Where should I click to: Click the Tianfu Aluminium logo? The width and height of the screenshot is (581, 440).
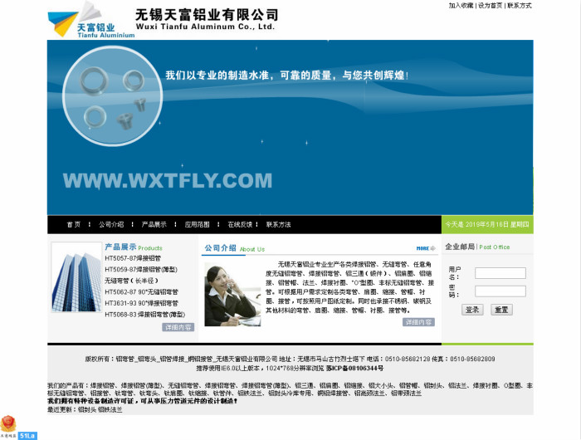tap(90, 20)
